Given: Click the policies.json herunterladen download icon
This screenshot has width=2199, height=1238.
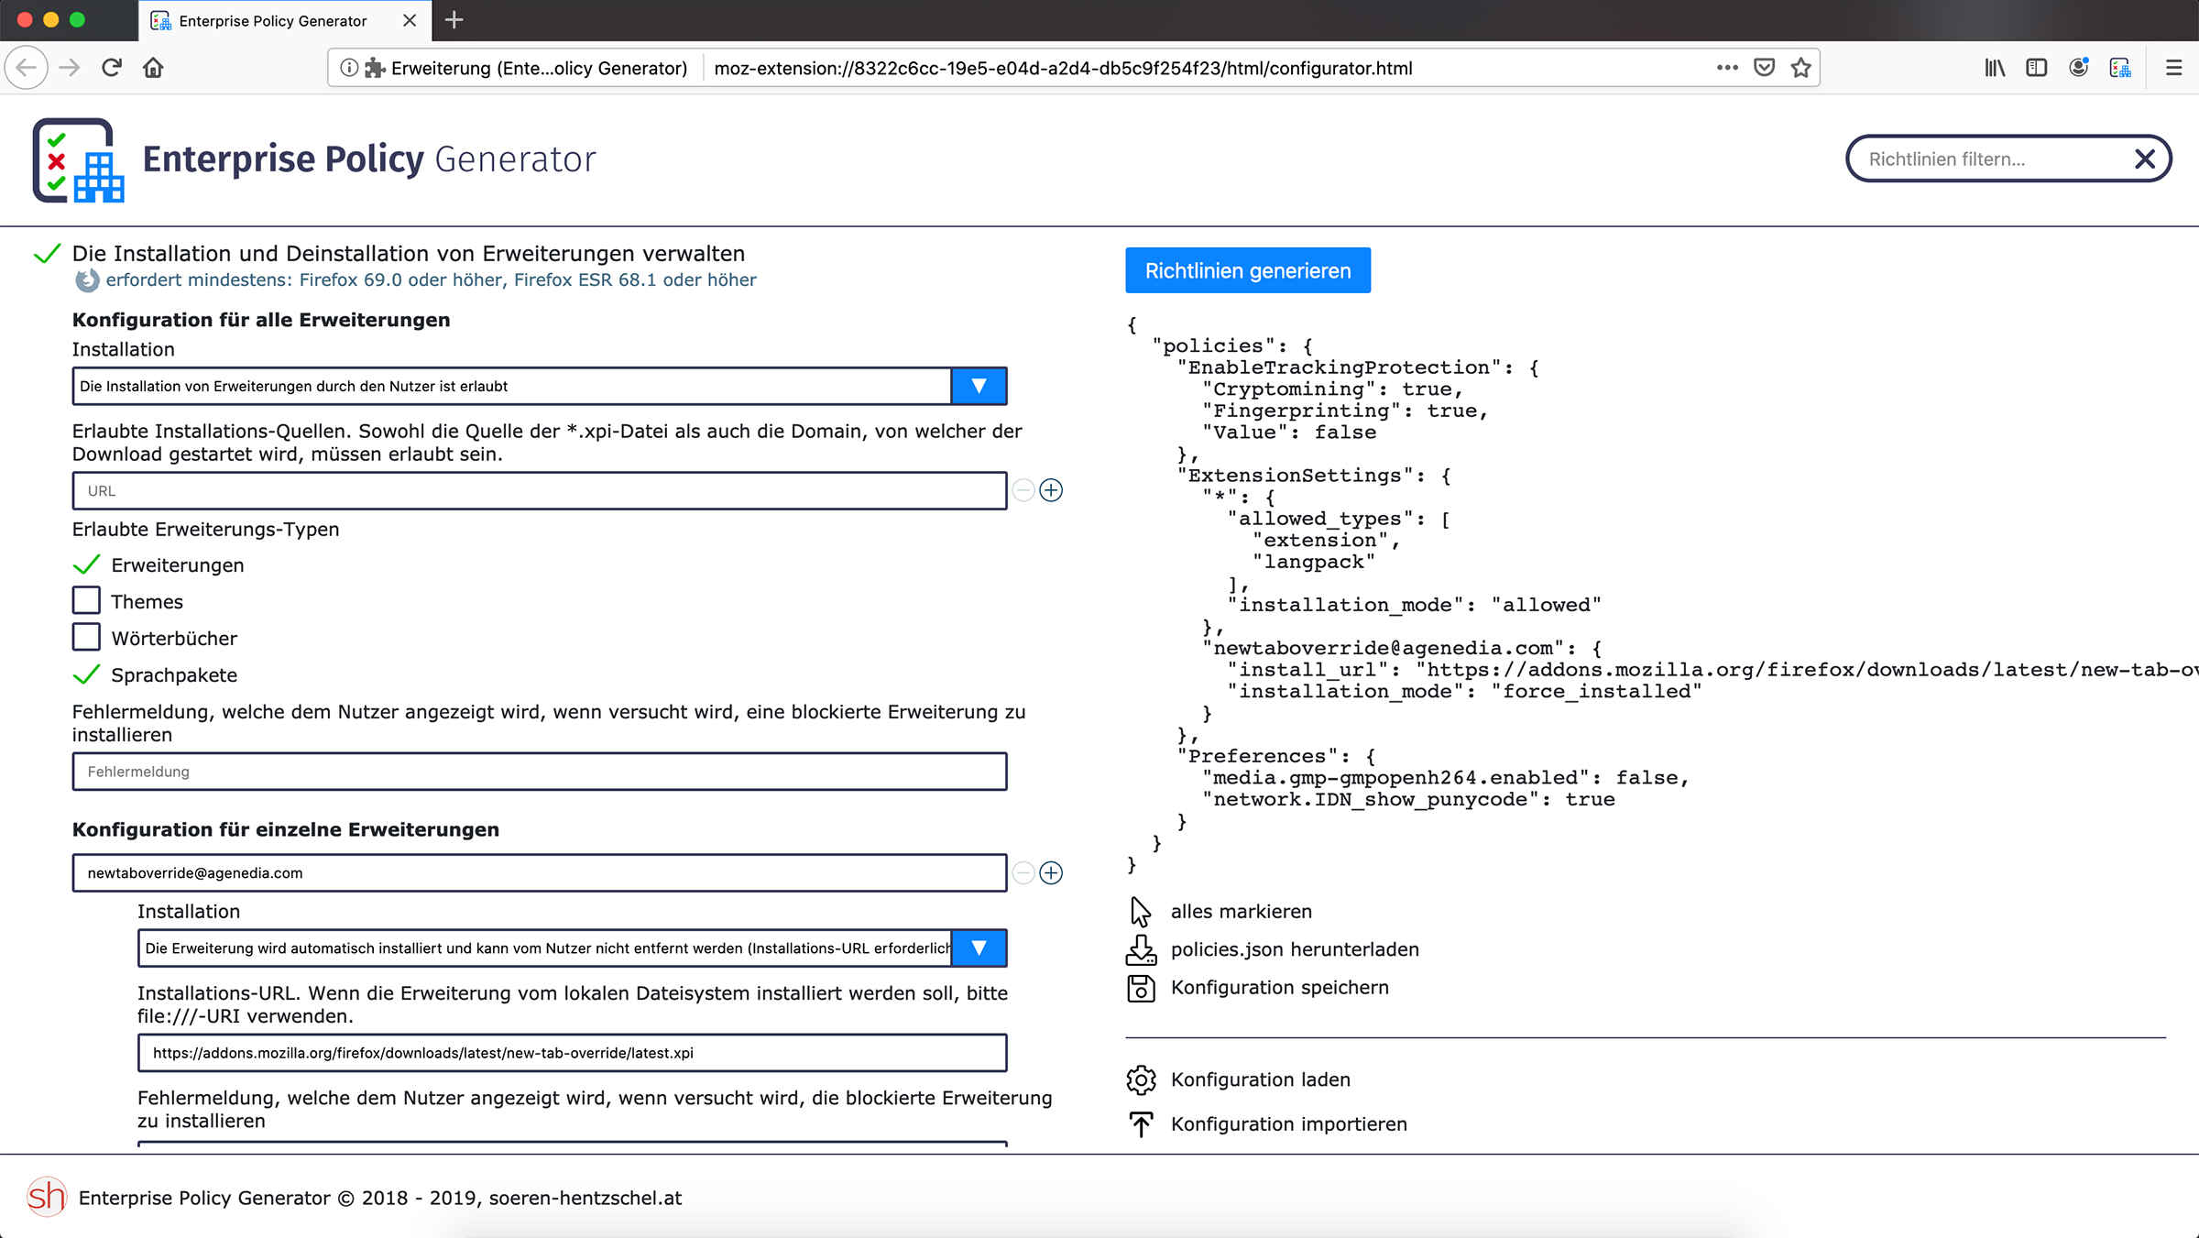Looking at the screenshot, I should (x=1141, y=949).
